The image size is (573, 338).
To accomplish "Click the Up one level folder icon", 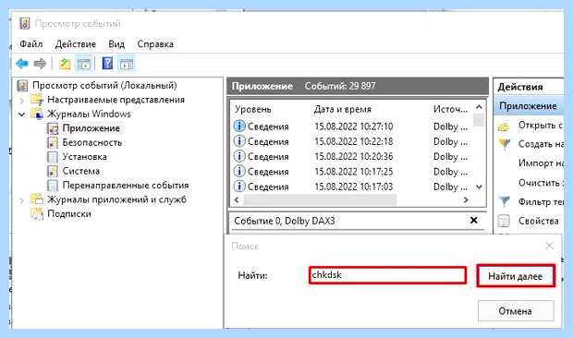I will [x=65, y=64].
